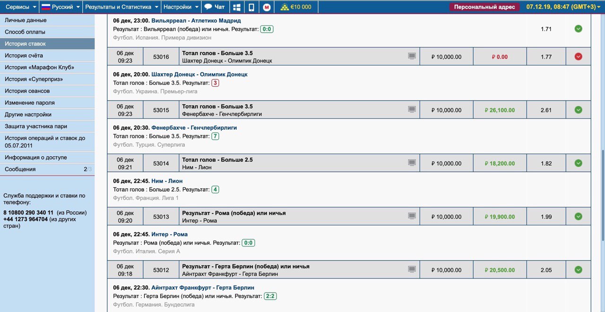Open История «Марафон Клуб»
This screenshot has height=312, width=605.
point(47,67)
